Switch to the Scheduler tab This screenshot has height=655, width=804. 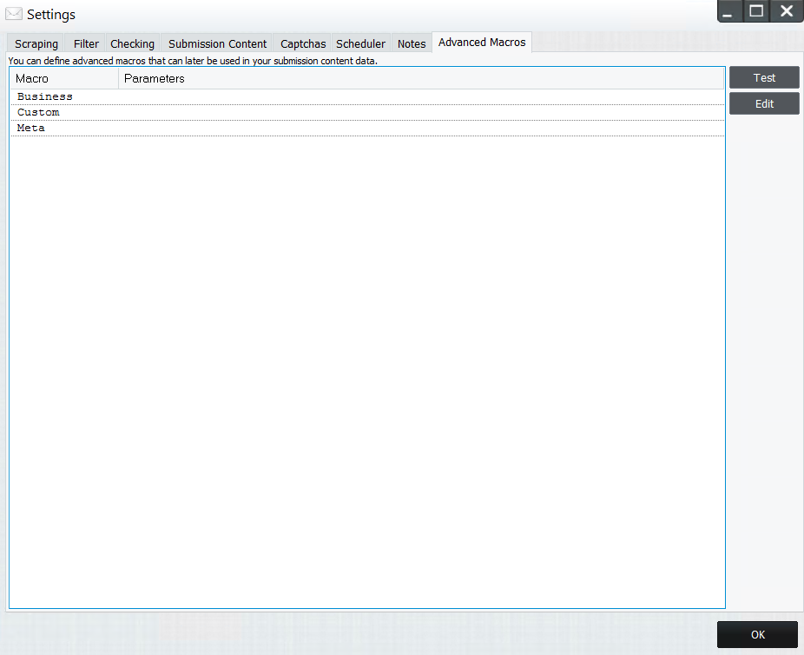(360, 43)
